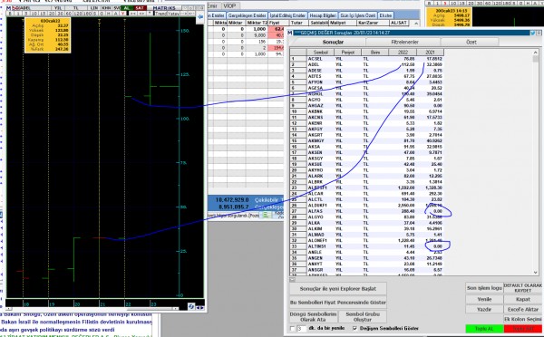Click the refresh interval minutes input field
The height and width of the screenshot is (337, 544).
pyautogui.click(x=302, y=328)
